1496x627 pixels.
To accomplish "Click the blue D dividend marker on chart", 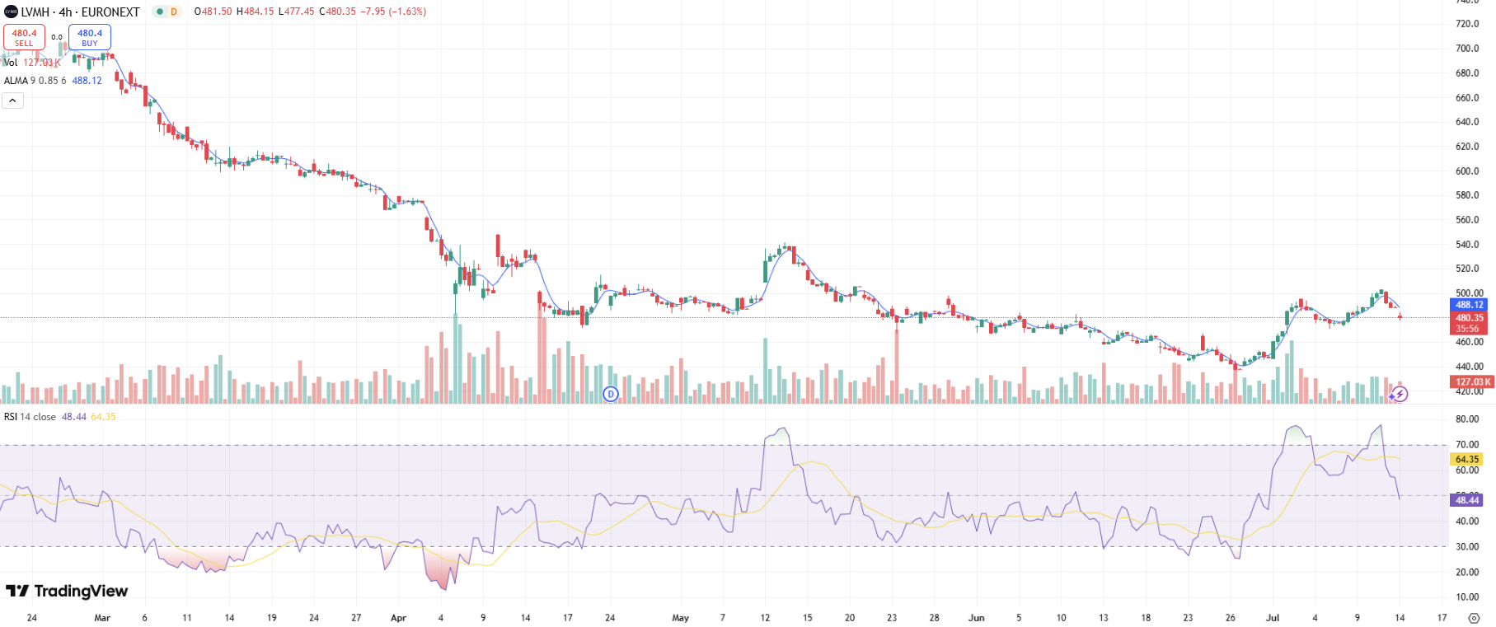I will pyautogui.click(x=611, y=394).
